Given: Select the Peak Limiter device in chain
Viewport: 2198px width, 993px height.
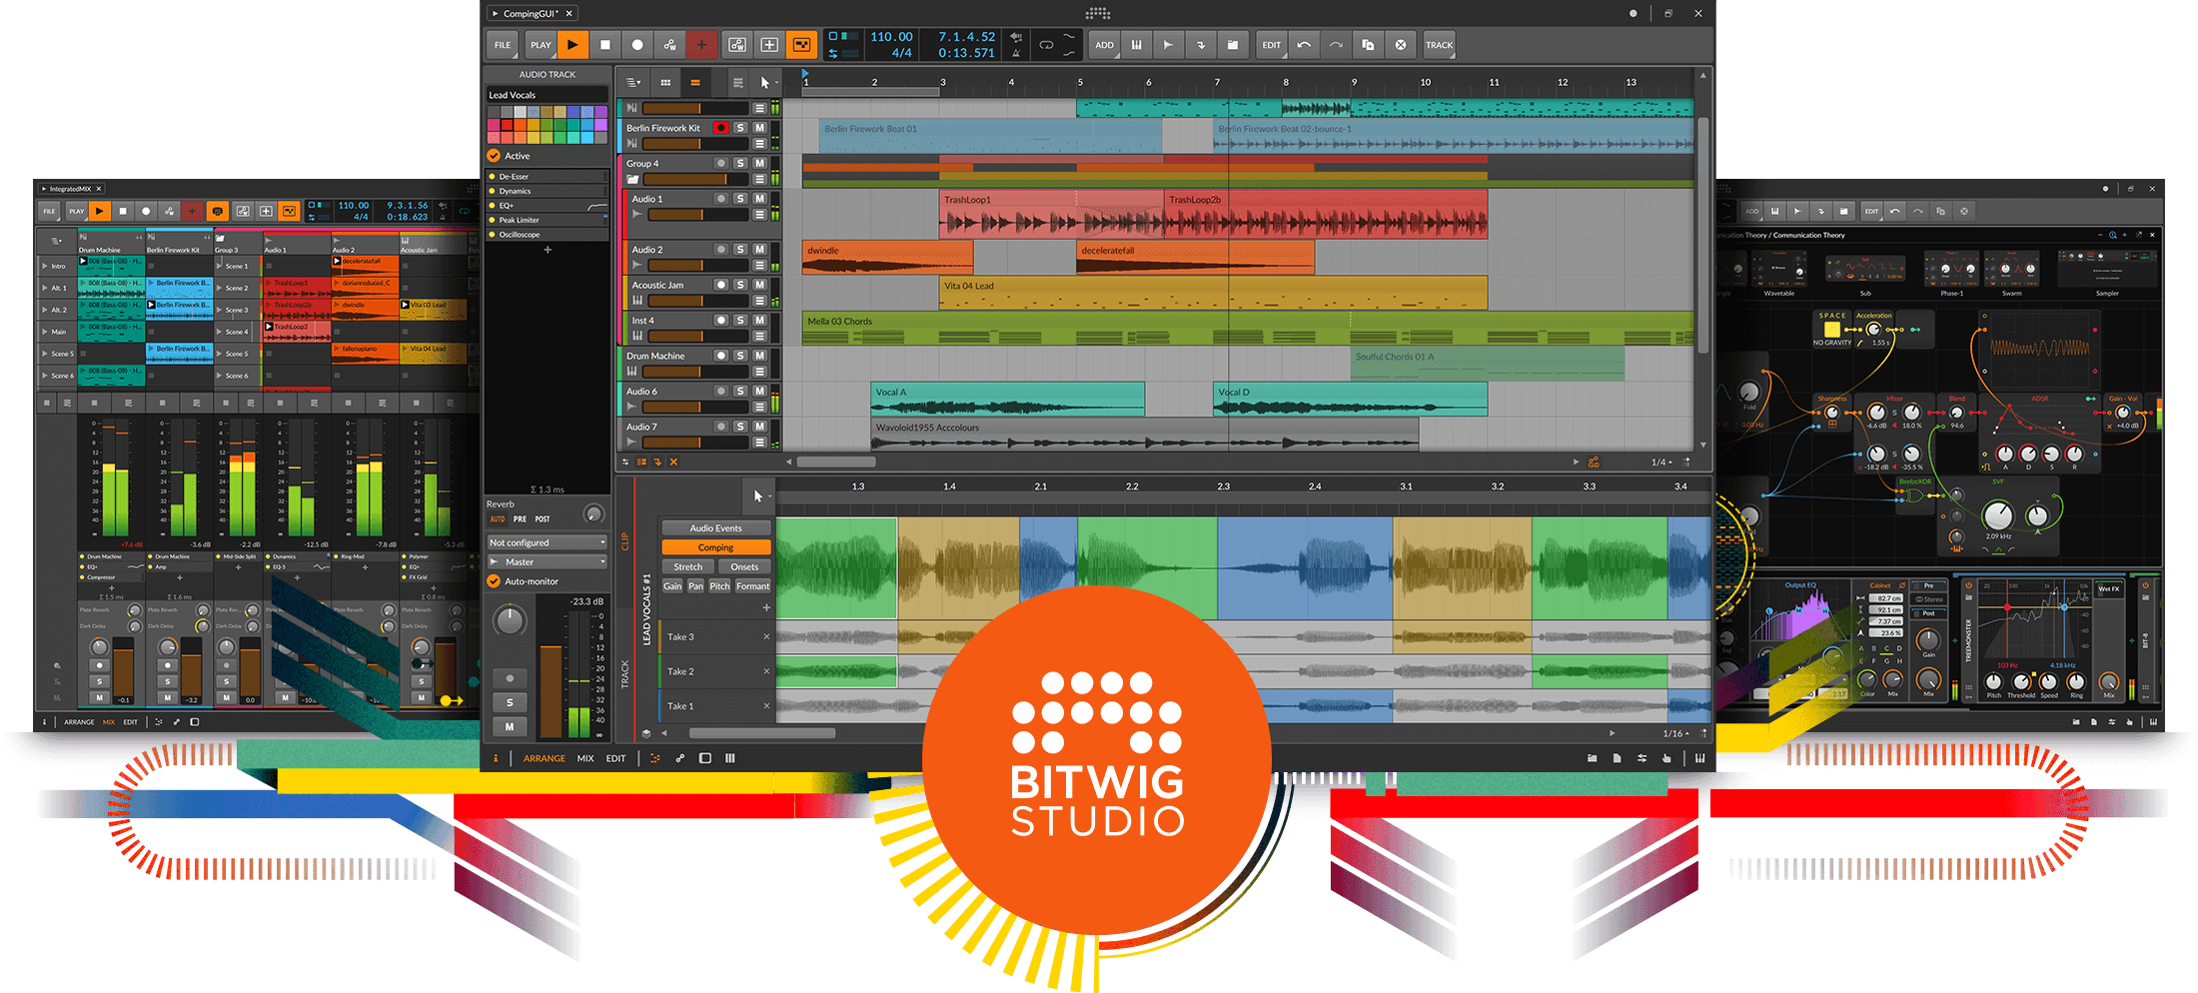Looking at the screenshot, I should pyautogui.click(x=548, y=220).
